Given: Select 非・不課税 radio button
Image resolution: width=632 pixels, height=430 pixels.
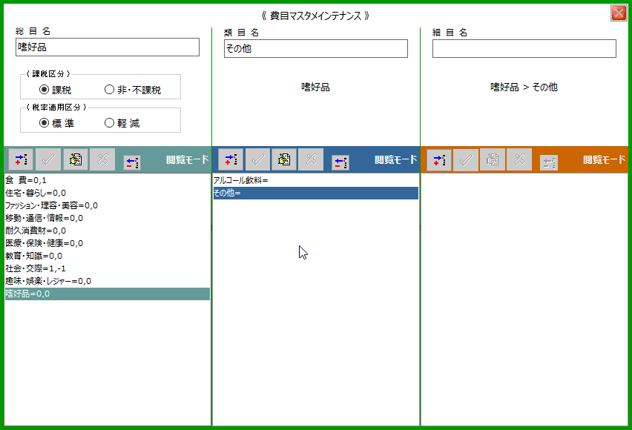Looking at the screenshot, I should click(133, 90).
